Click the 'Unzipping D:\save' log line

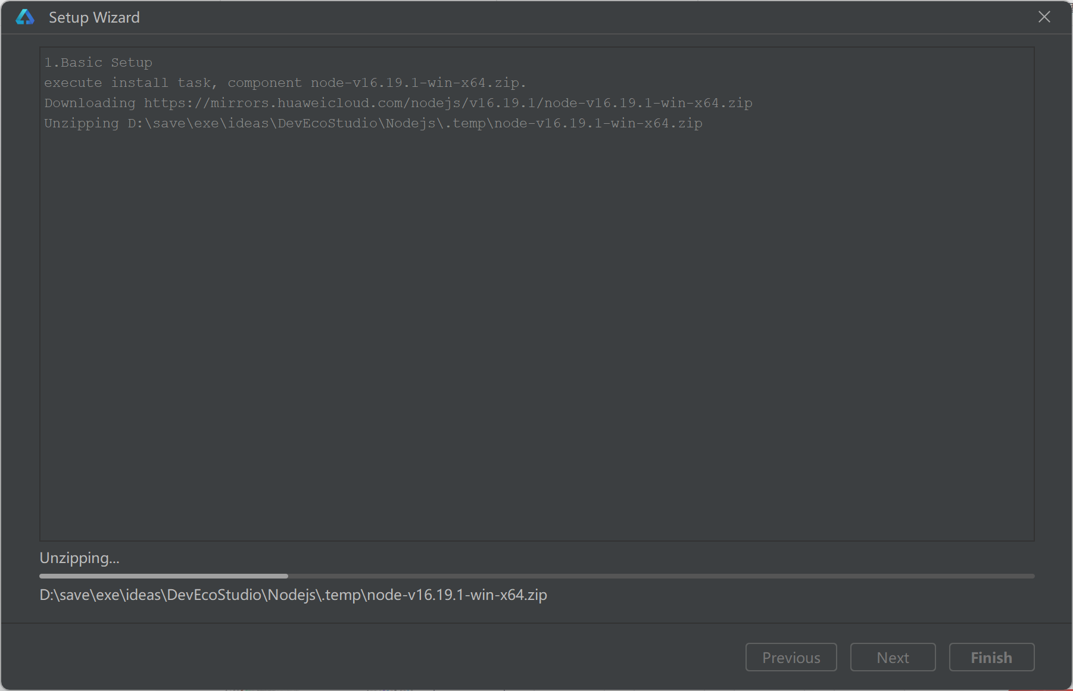[x=373, y=123]
